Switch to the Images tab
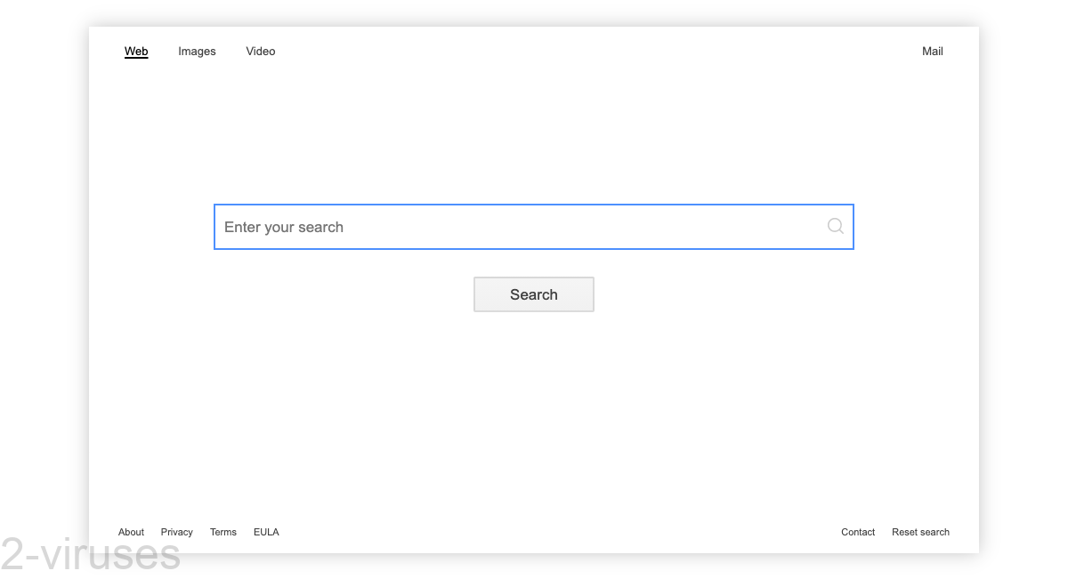Image resolution: width=1068 pixels, height=579 pixels. [197, 51]
